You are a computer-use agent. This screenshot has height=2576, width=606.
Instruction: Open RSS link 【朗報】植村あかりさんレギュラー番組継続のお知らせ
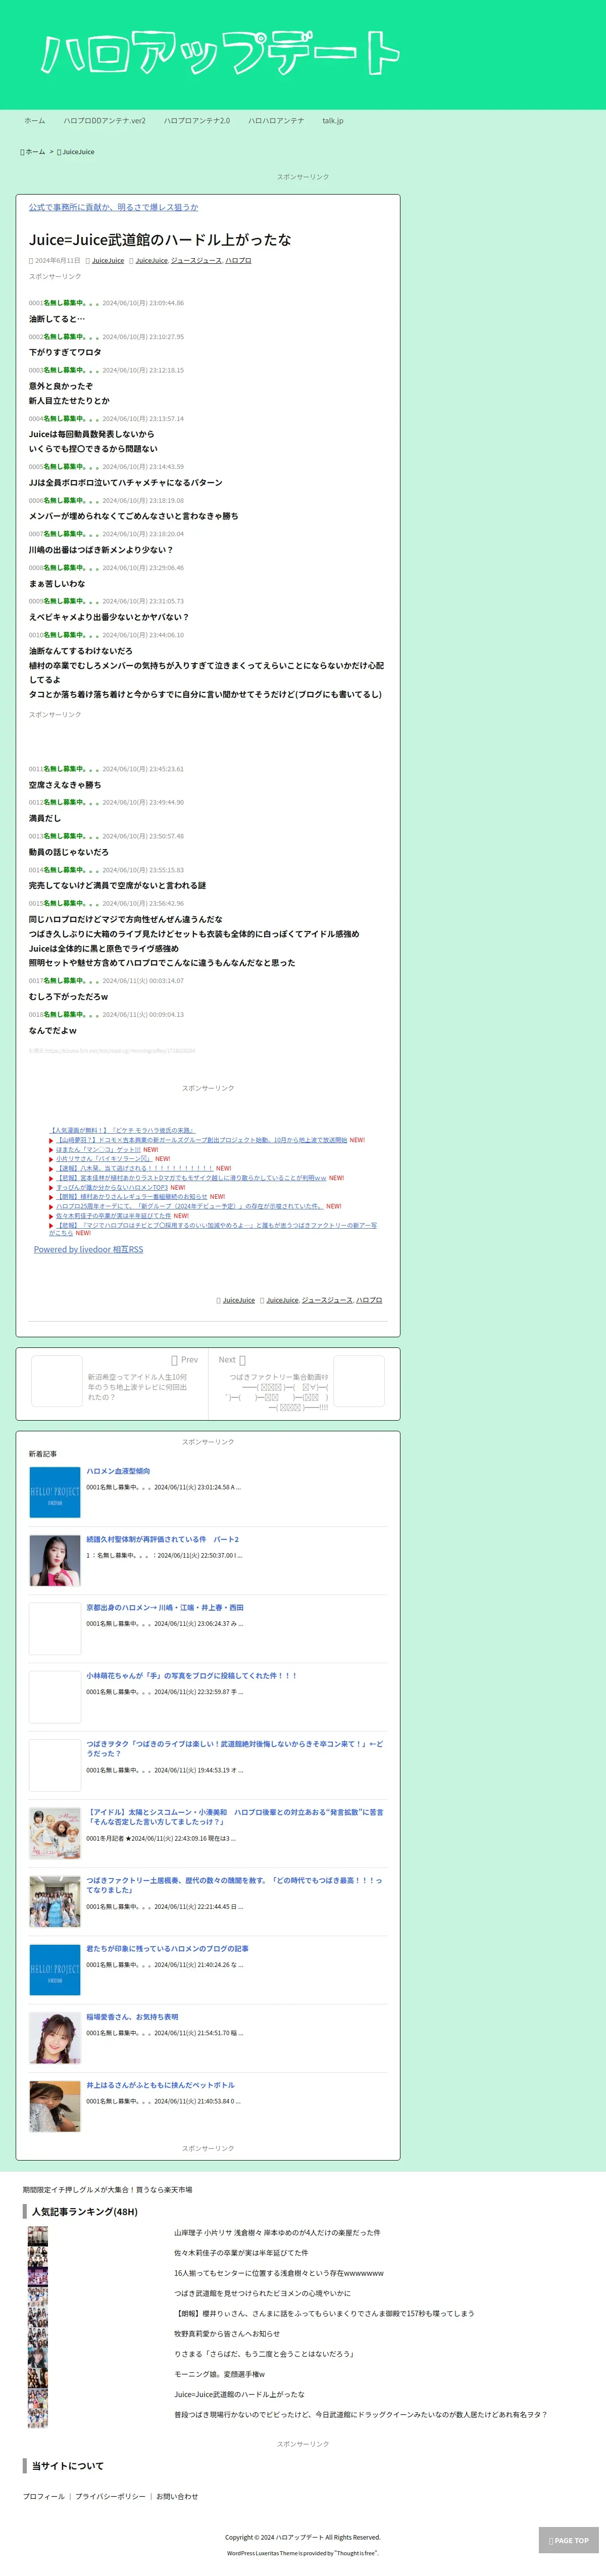click(132, 1197)
